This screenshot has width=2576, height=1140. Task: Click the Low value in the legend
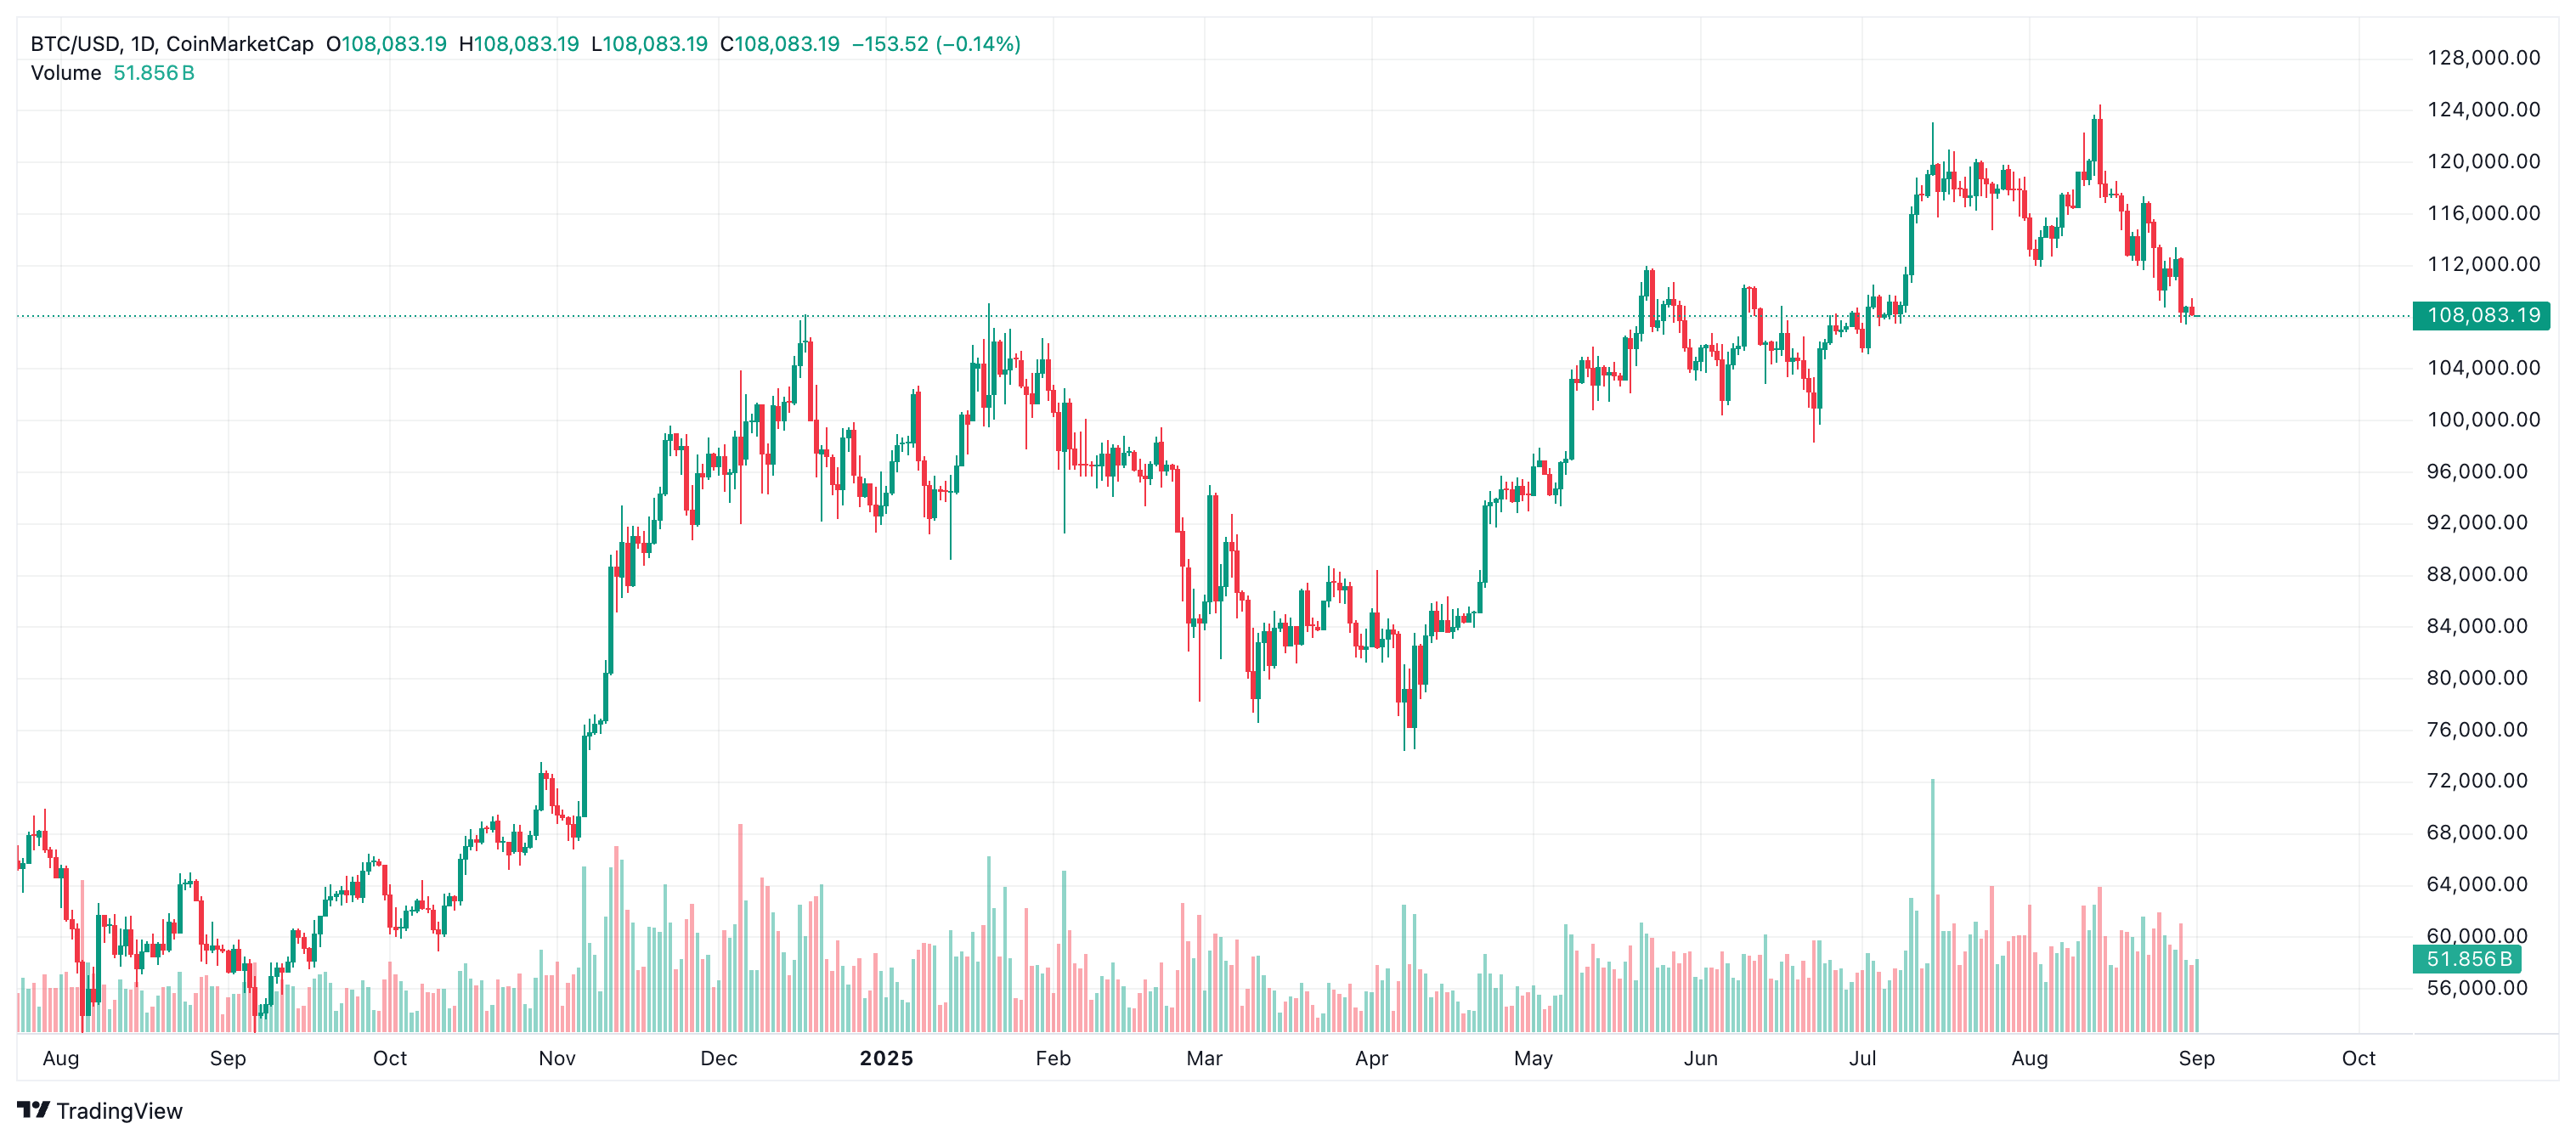pyautogui.click(x=655, y=44)
